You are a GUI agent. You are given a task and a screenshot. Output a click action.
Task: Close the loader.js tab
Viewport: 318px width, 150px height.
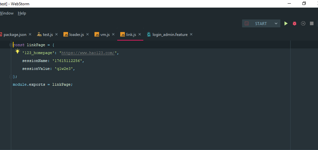tap(88, 34)
